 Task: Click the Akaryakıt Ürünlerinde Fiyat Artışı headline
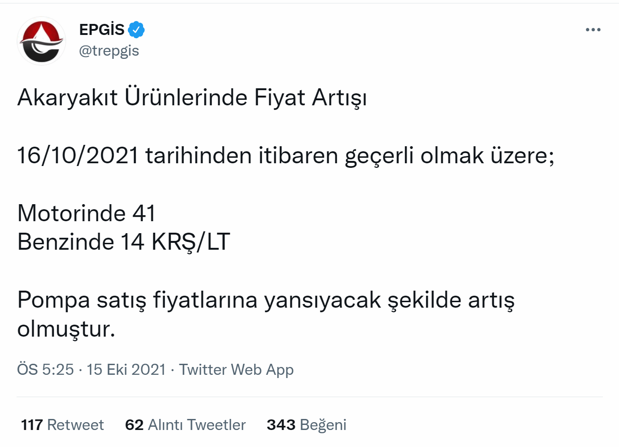[x=192, y=97]
